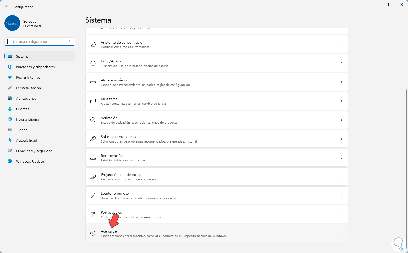The width and height of the screenshot is (408, 253).
Task: Click the moon icon for Asistente de concentración
Action: tap(93, 44)
